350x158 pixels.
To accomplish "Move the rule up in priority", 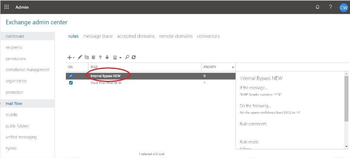I will [x=100, y=57].
